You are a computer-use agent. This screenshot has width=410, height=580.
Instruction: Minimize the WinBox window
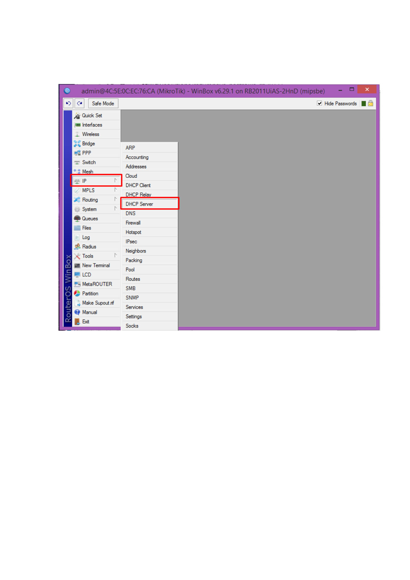(340, 90)
